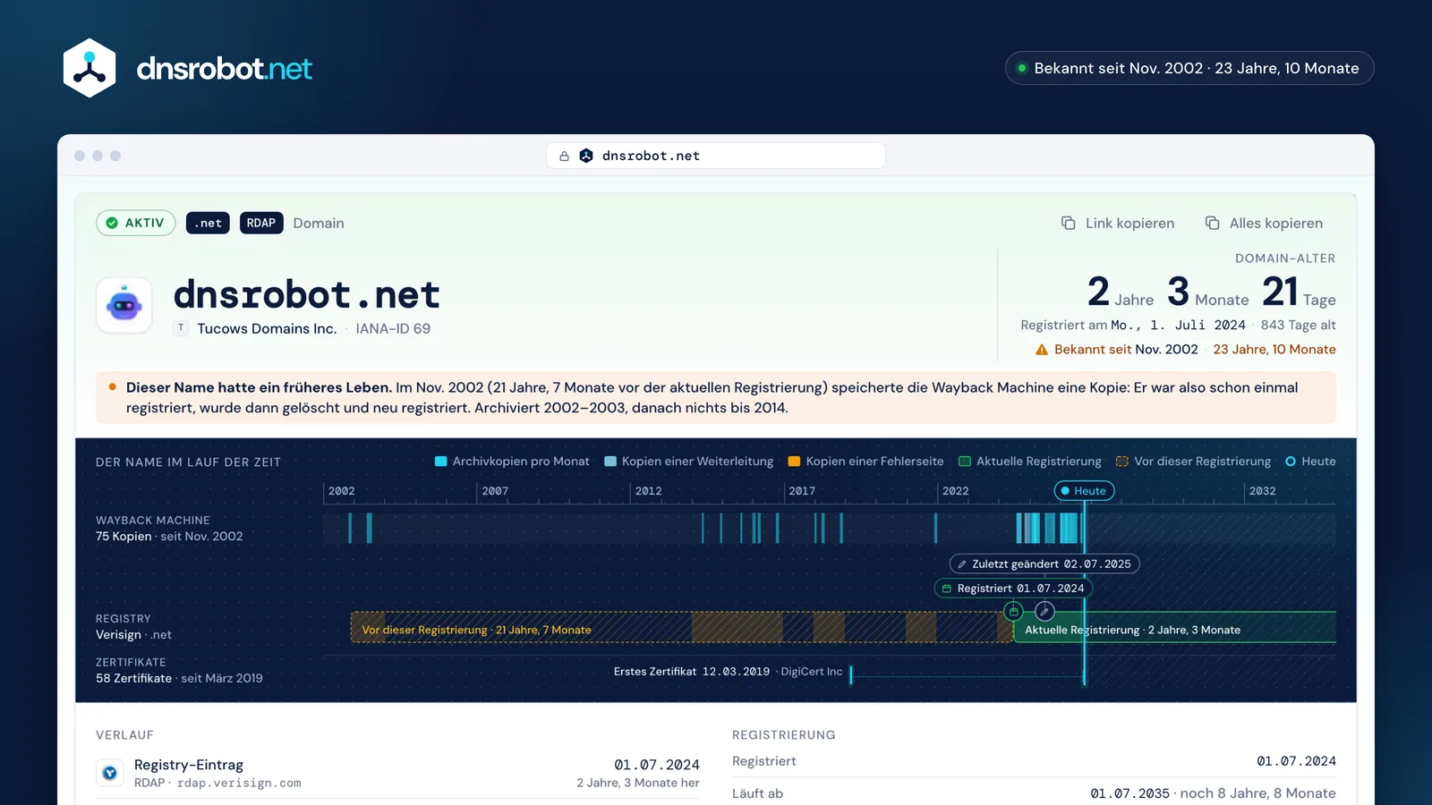Toggle the Kopien einer Fehlerseite legend item
1432x805 pixels.
[x=865, y=462]
